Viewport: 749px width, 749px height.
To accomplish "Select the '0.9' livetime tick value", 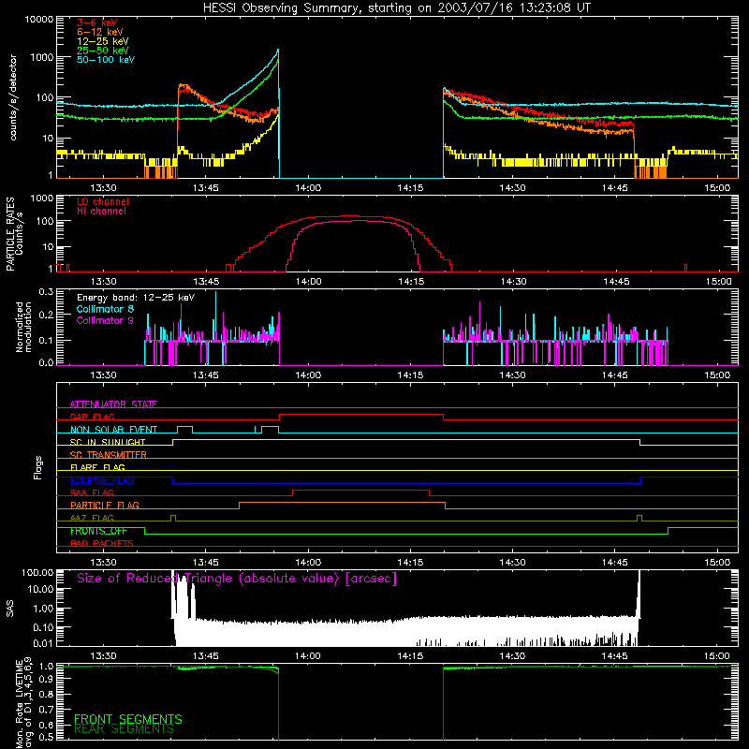I will click(46, 678).
